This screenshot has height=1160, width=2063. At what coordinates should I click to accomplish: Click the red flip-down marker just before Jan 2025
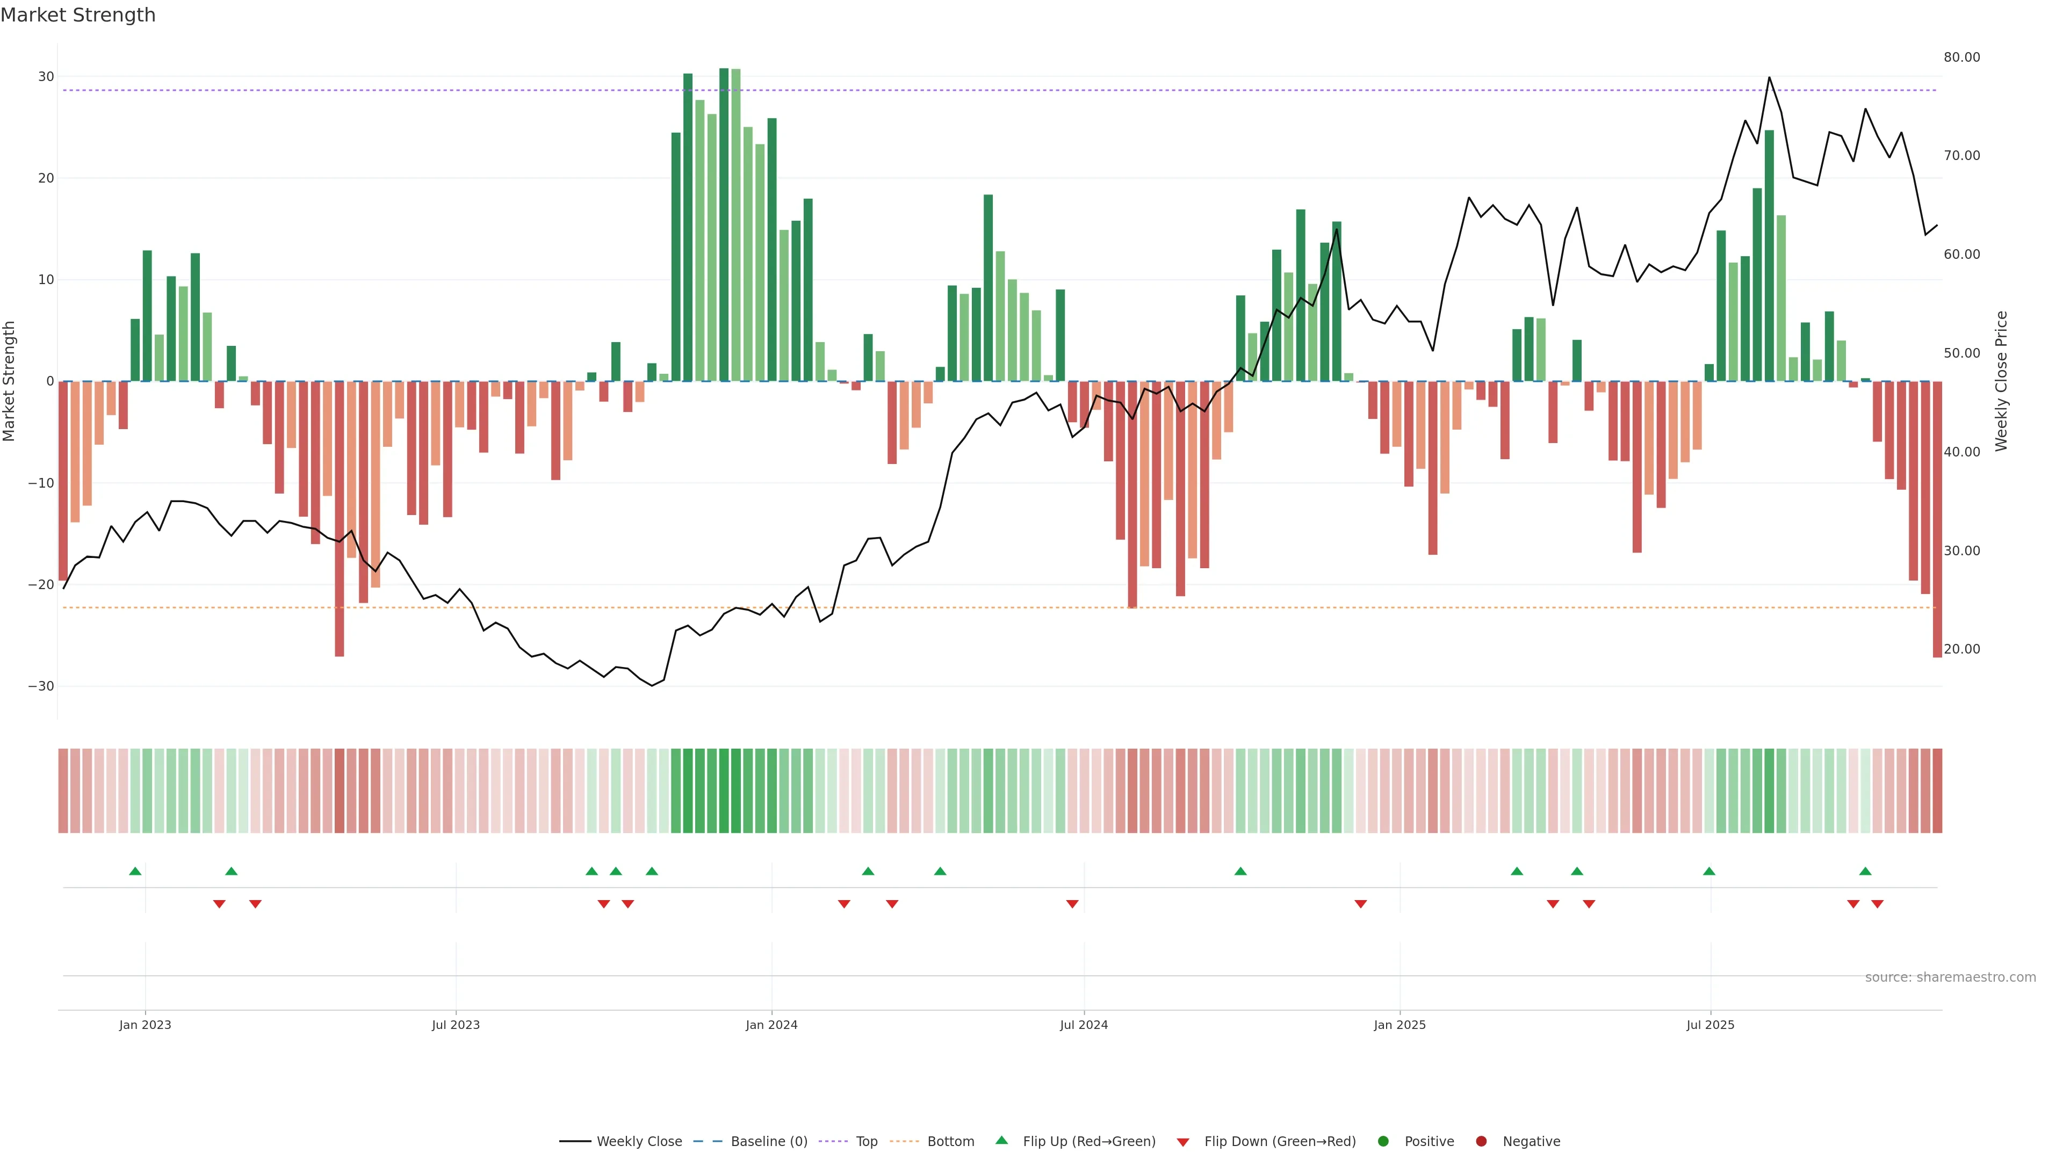[x=1361, y=904]
